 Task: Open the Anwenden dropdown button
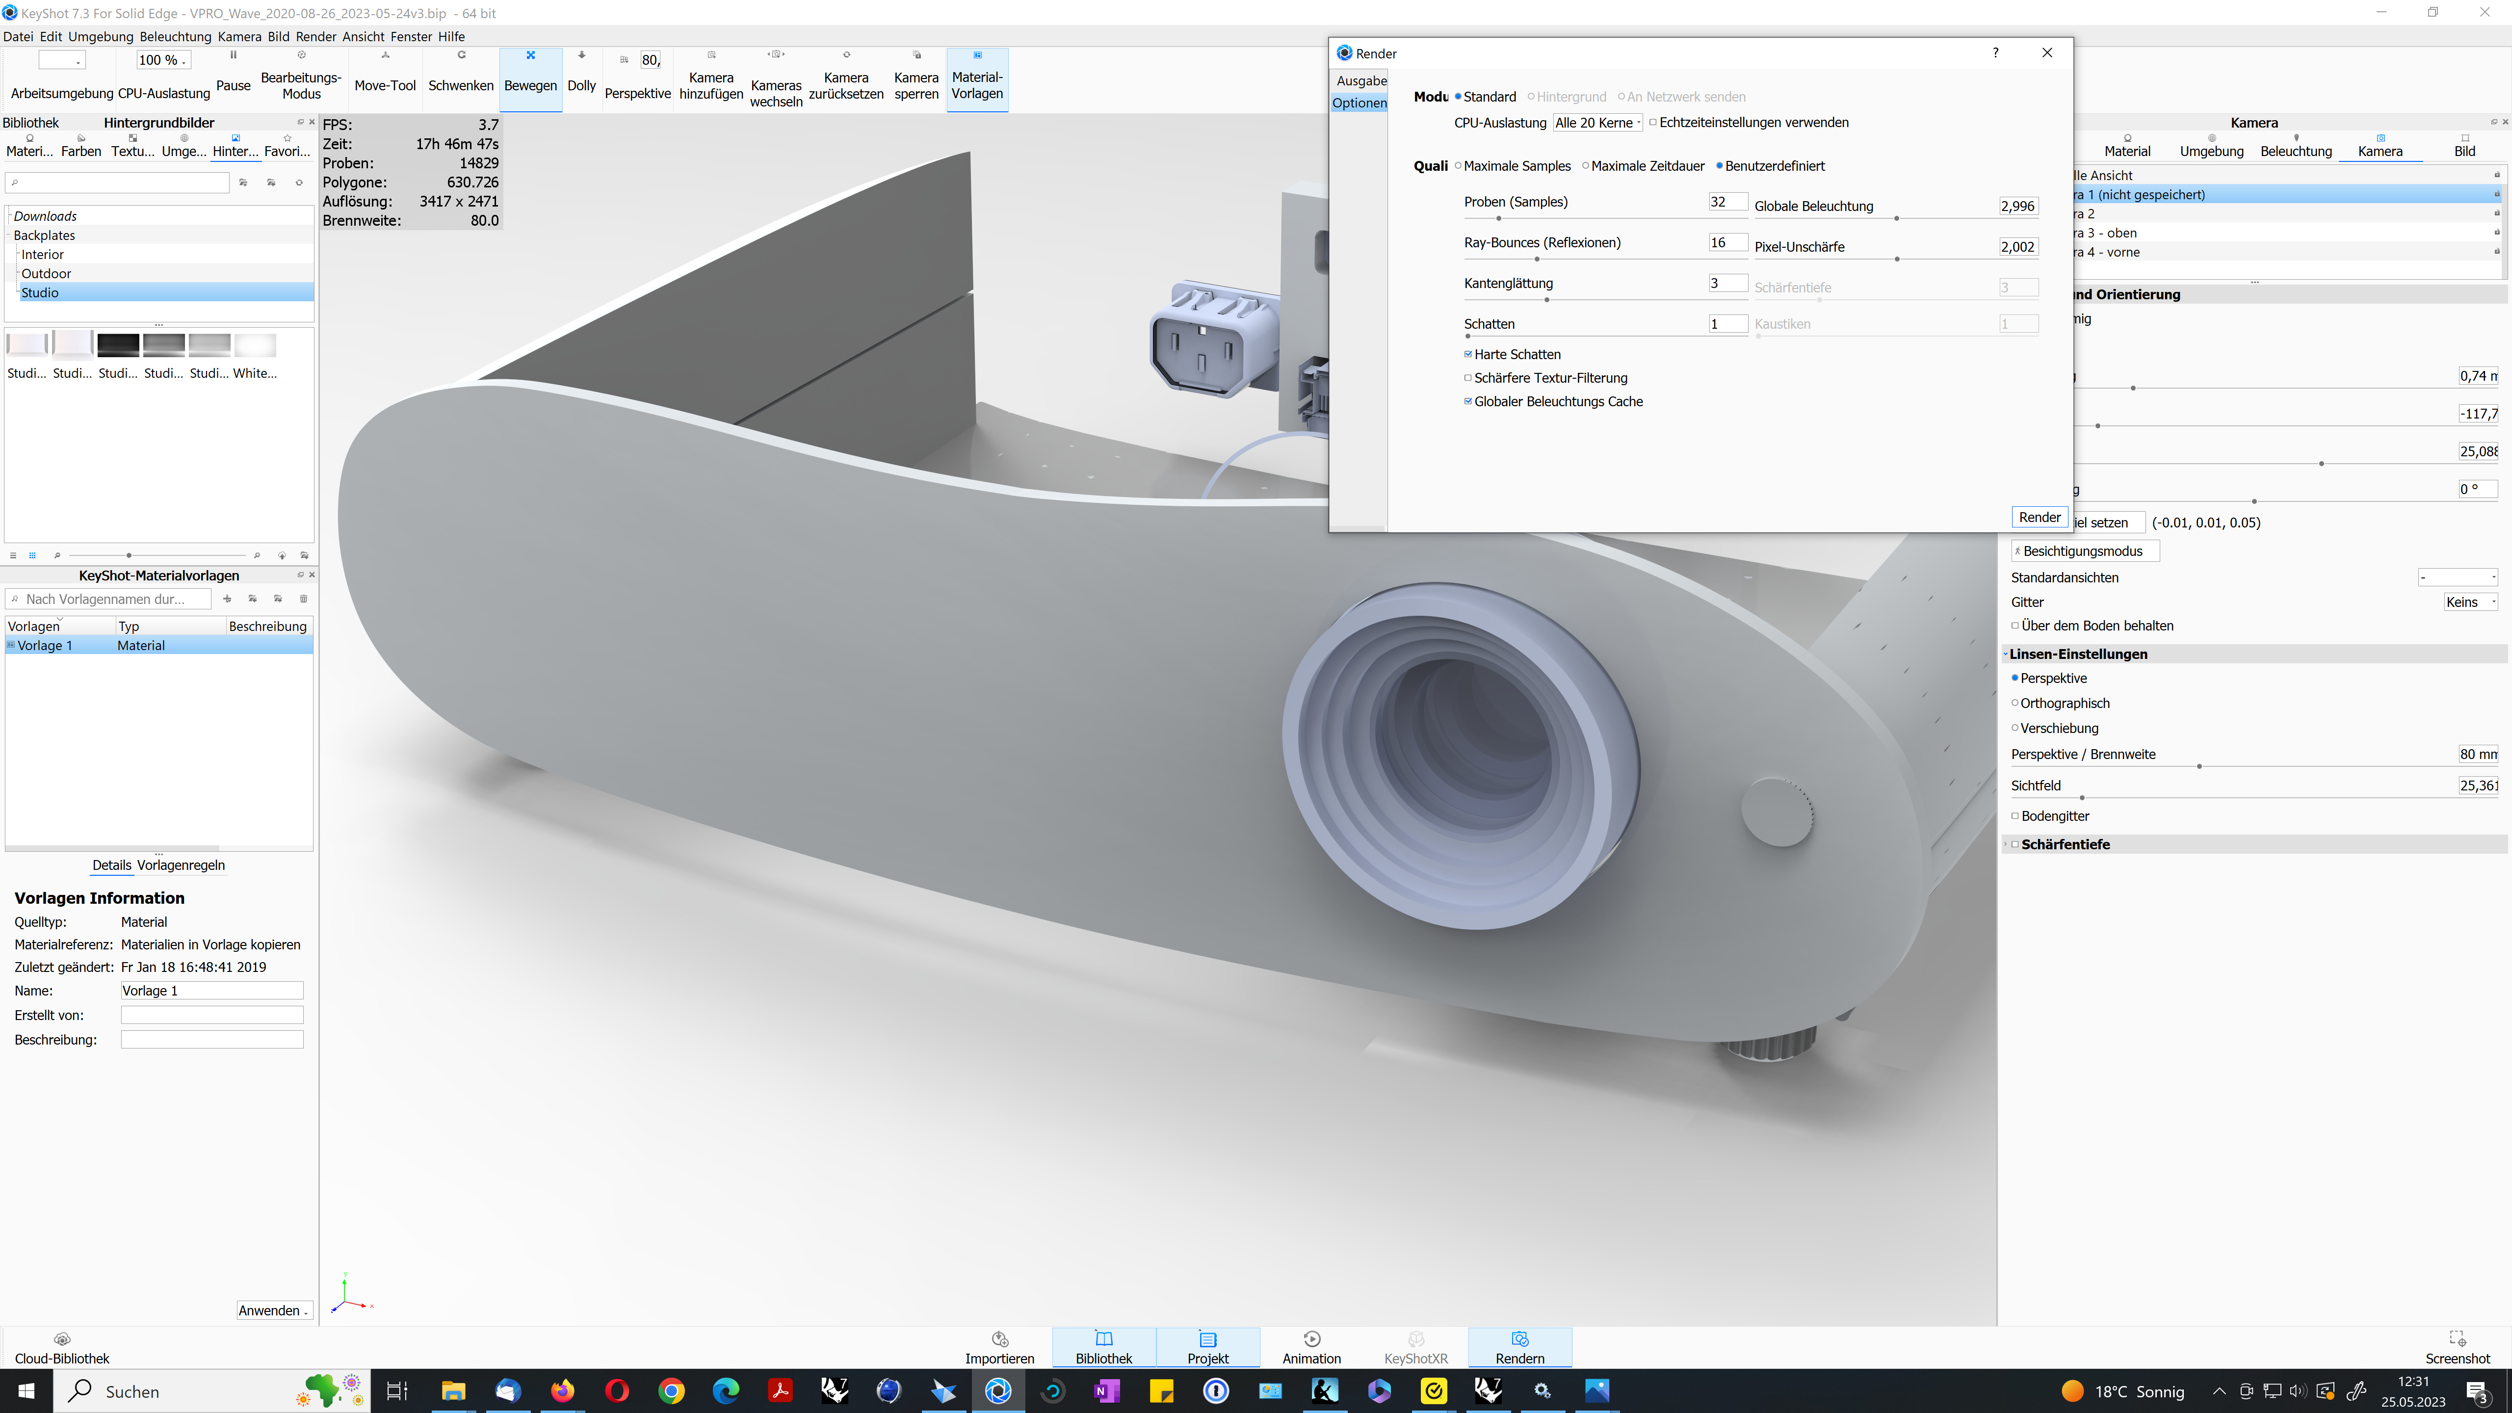click(274, 1309)
